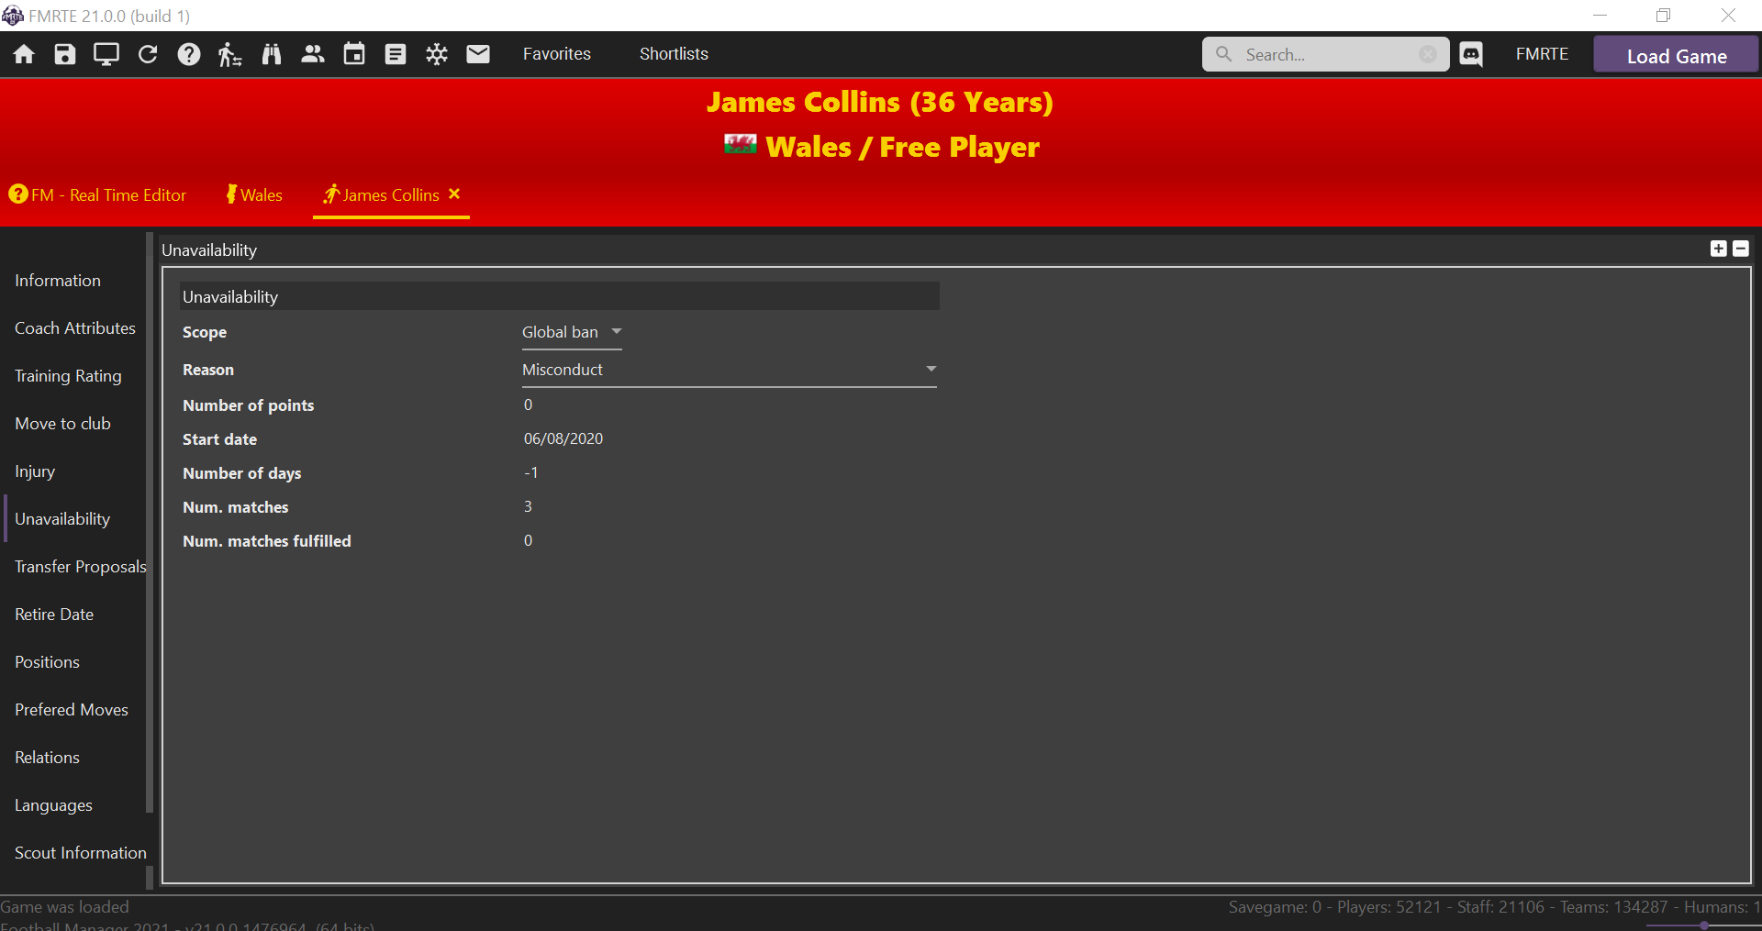Open the mail envelope icon

(x=478, y=54)
